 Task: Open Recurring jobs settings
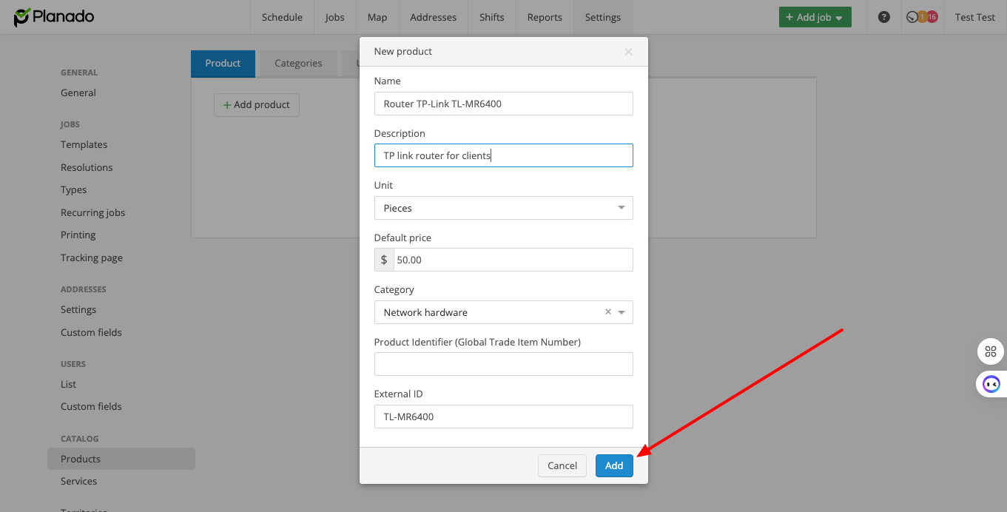pos(92,213)
